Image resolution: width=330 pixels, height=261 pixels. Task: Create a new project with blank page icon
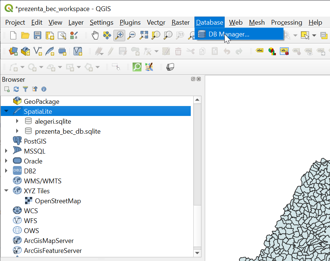[13, 35]
